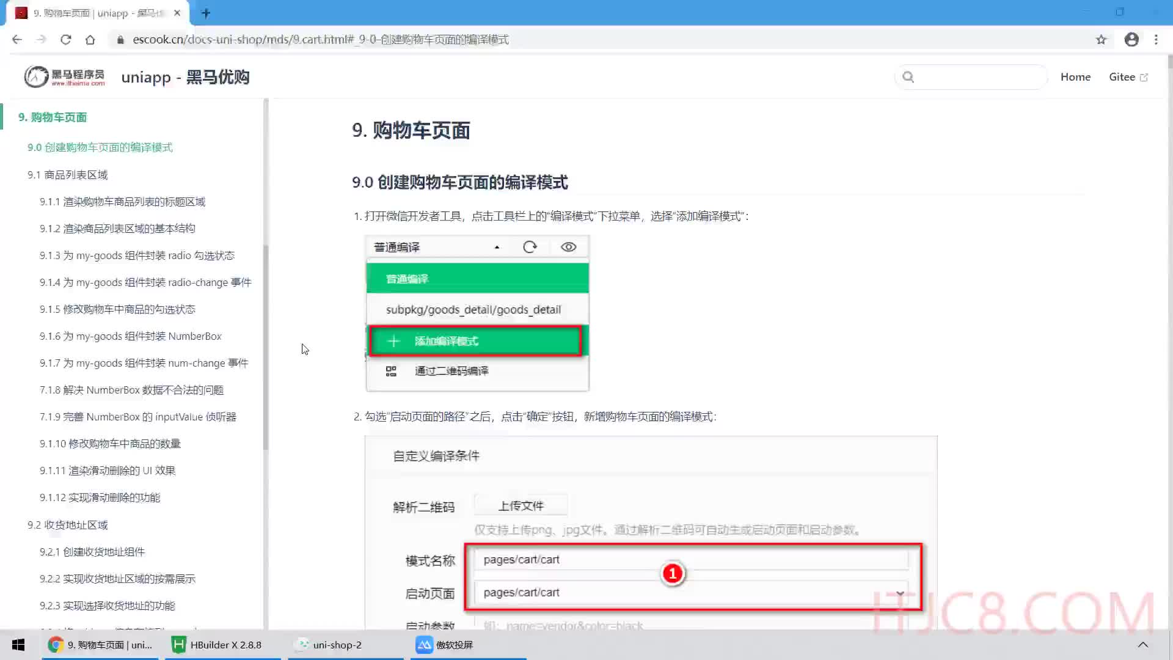Click the address bar URL
This screenshot has width=1173, height=660.
coord(321,40)
